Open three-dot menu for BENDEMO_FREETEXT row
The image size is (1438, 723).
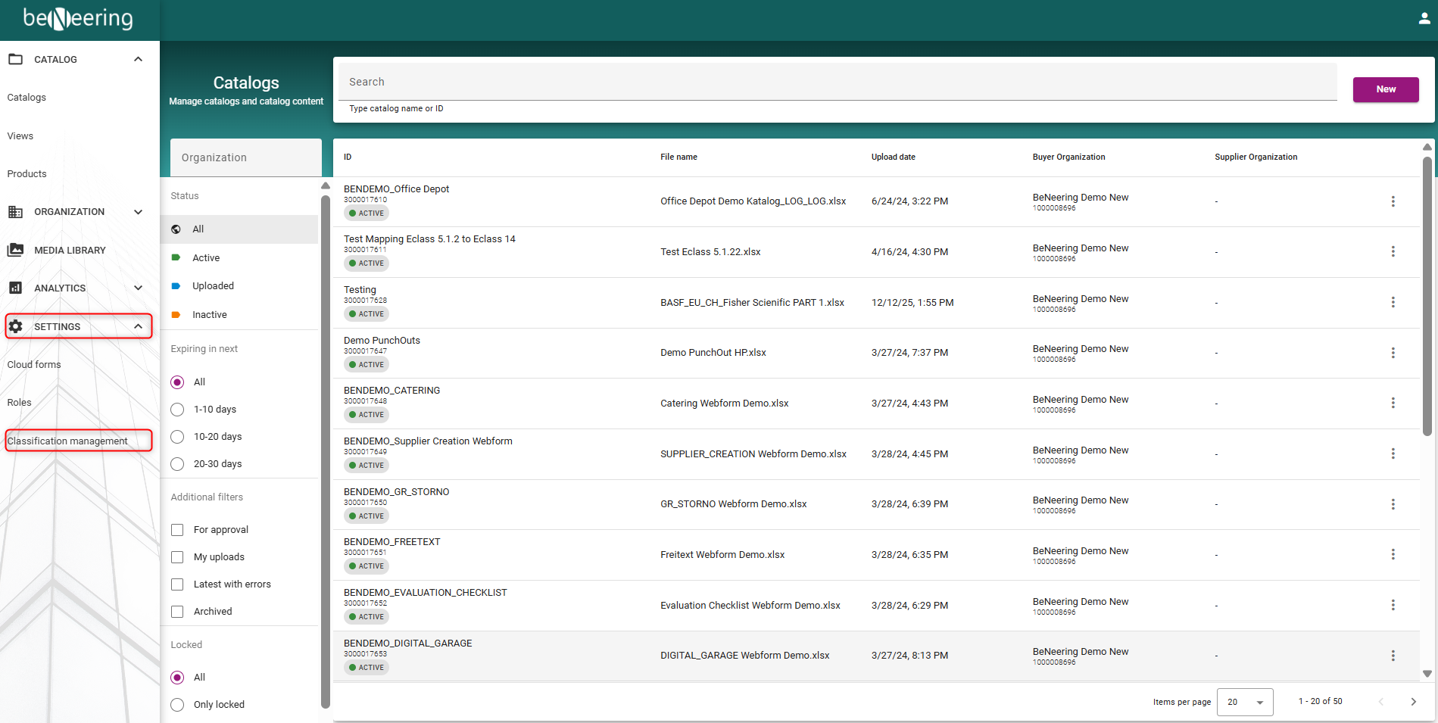[1393, 555]
